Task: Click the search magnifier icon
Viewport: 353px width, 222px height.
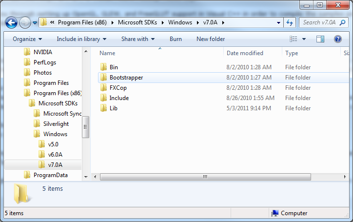Action: (x=343, y=22)
